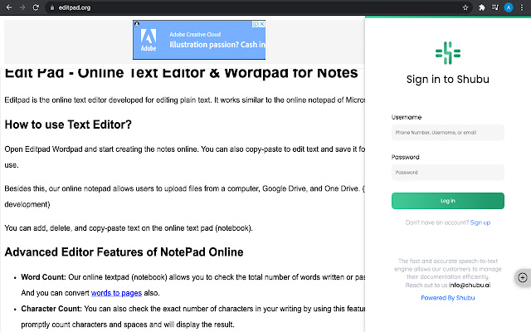Click the green Shubu logo
Image resolution: width=531 pixels, height=332 pixels.
click(448, 53)
